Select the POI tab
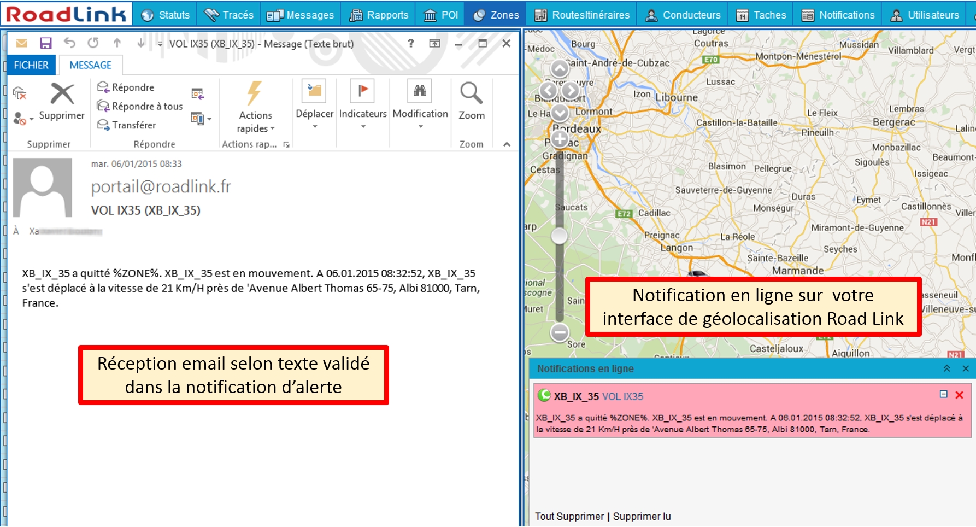 (440, 15)
